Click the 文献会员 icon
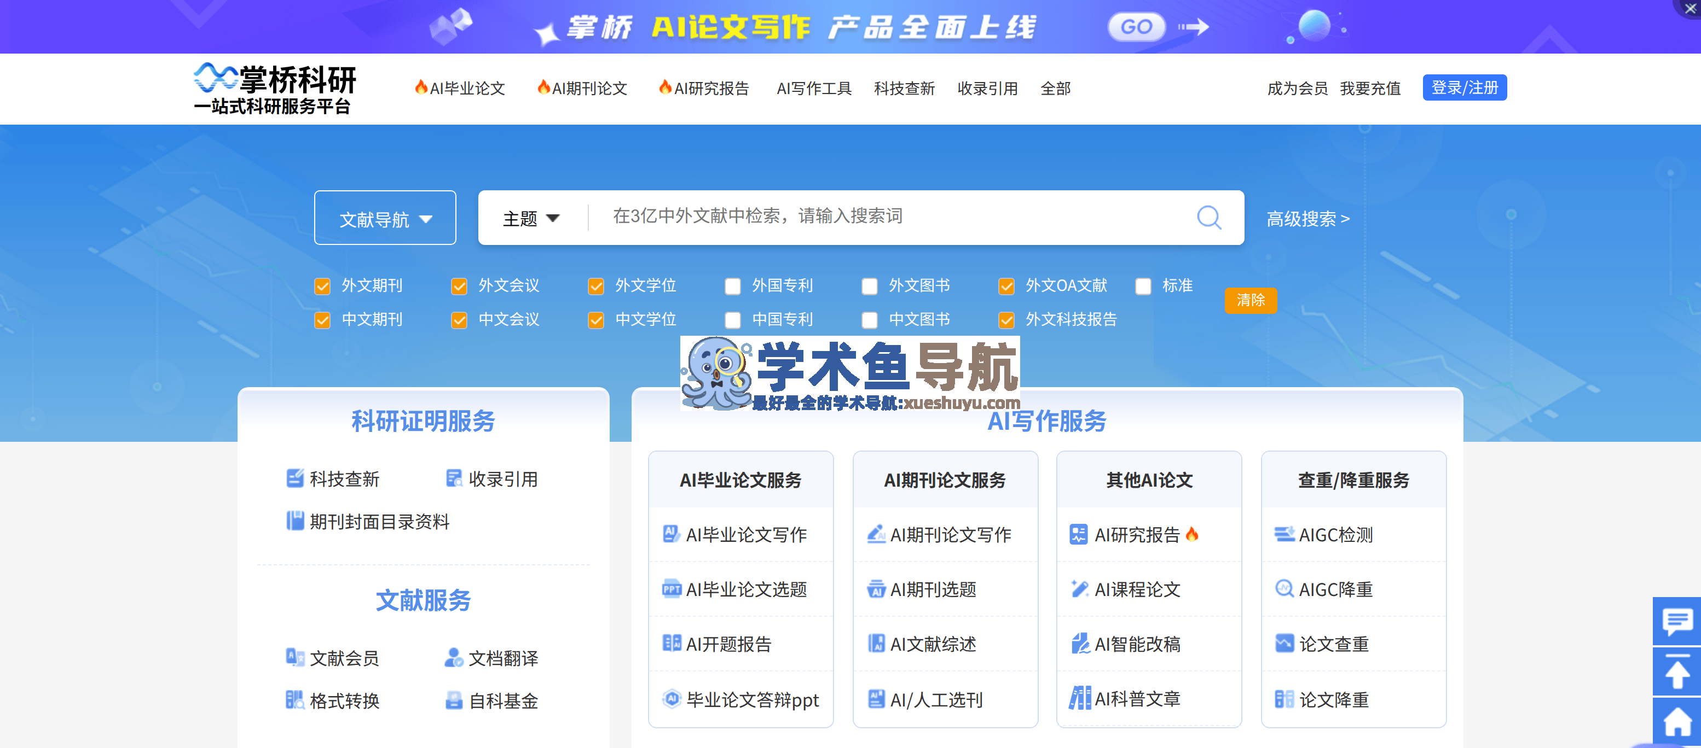The height and width of the screenshot is (748, 1701). coord(294,657)
